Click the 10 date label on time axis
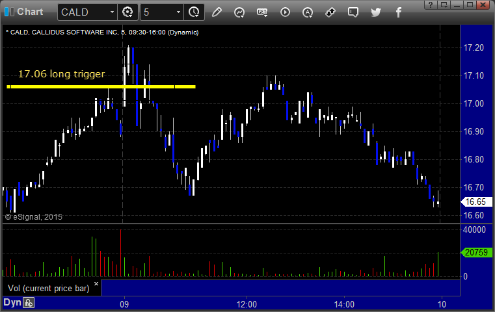The image size is (495, 312). (x=442, y=304)
